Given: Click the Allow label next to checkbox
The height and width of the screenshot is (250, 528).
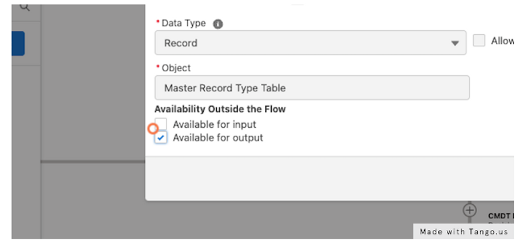Looking at the screenshot, I should (503, 41).
